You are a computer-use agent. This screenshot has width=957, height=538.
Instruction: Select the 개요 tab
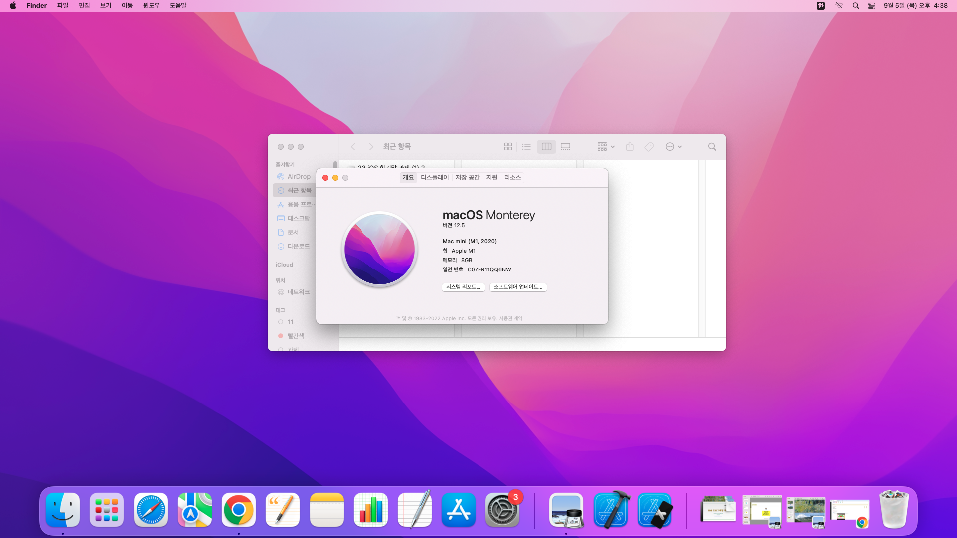[x=408, y=178]
